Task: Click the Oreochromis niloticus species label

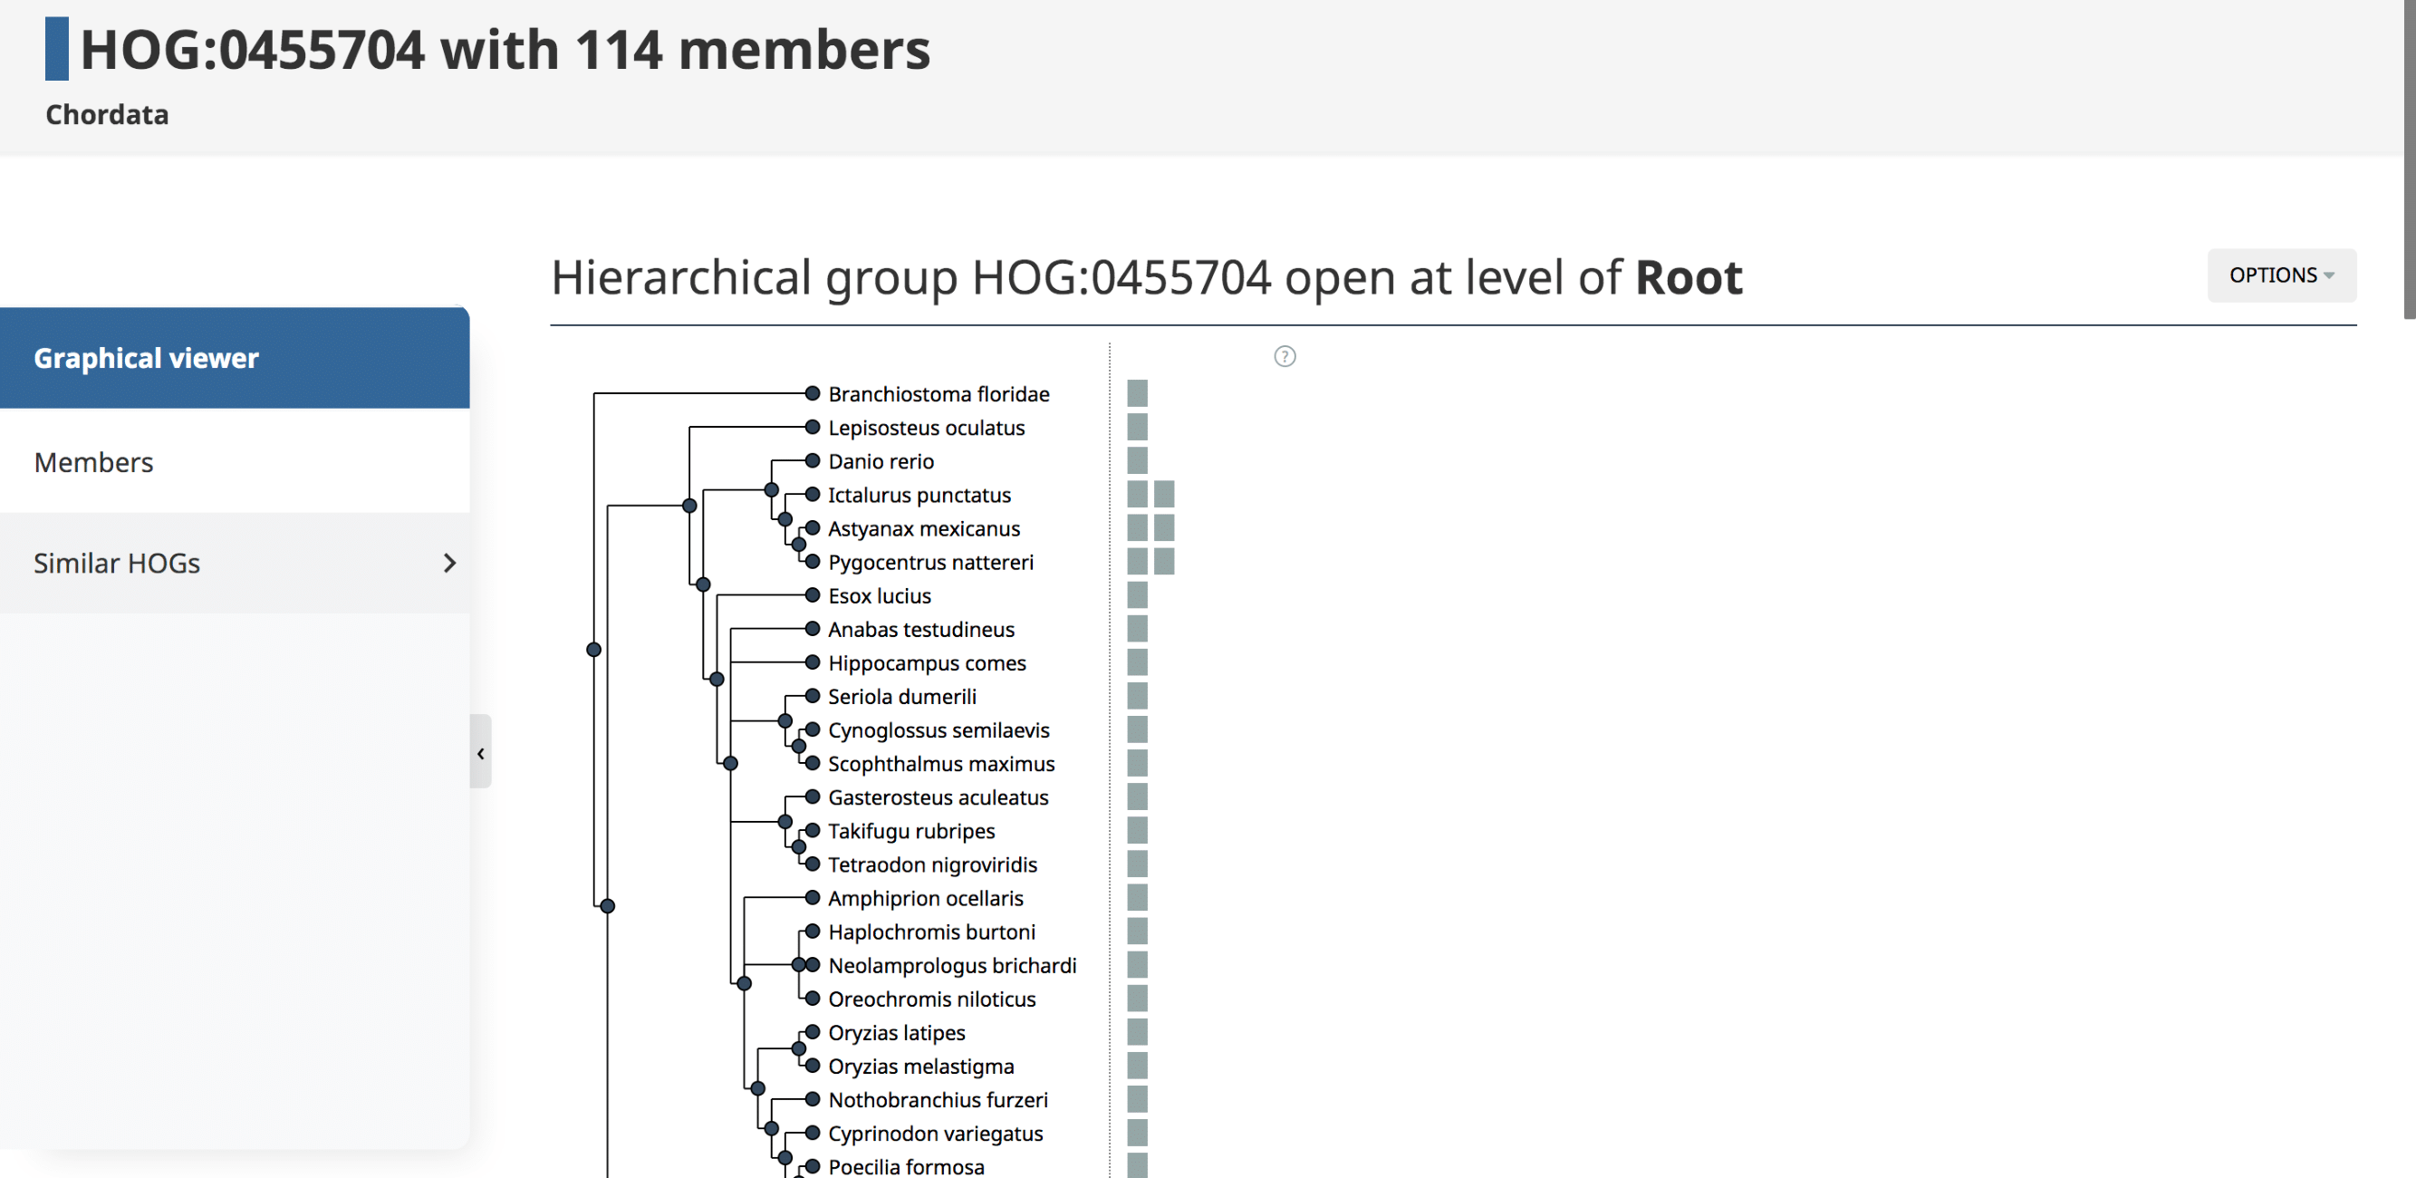Action: 931,999
